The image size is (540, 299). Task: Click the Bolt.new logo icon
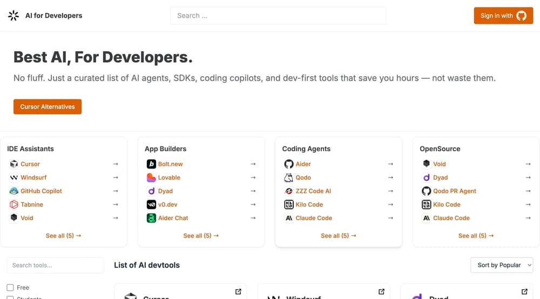click(151, 164)
